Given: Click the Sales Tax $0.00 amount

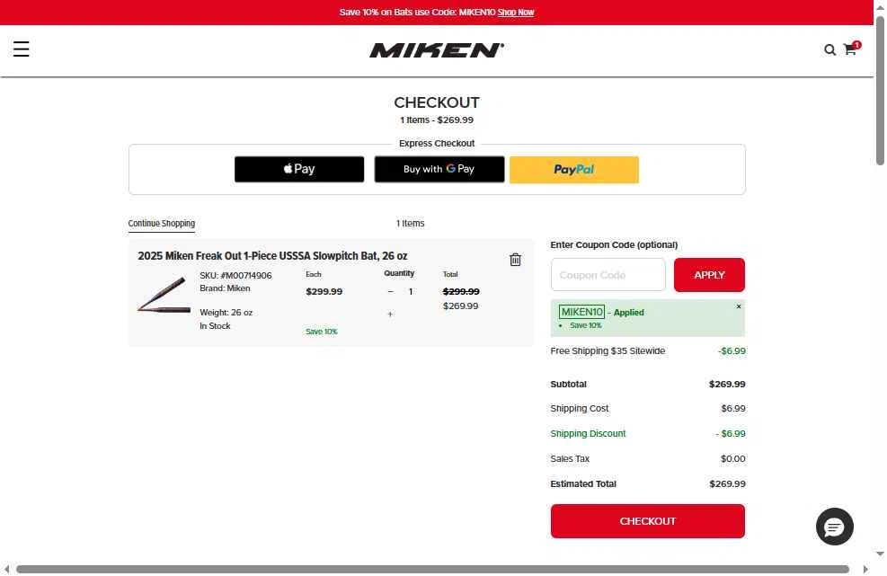Looking at the screenshot, I should [732, 459].
